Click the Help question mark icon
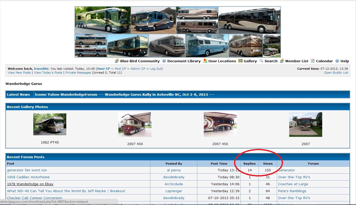The image size is (356, 205). click(x=337, y=61)
